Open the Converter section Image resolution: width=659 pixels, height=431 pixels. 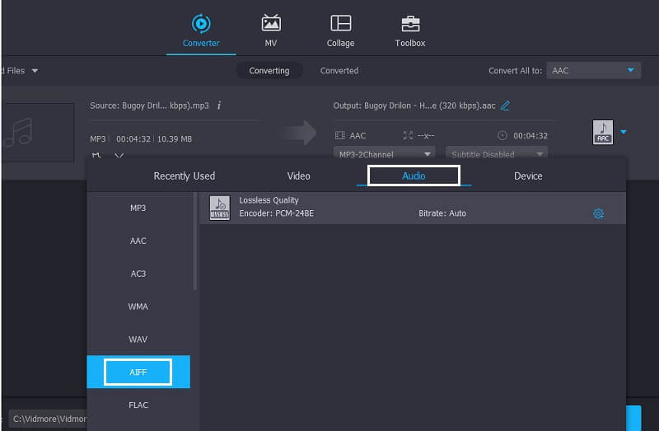(200, 30)
